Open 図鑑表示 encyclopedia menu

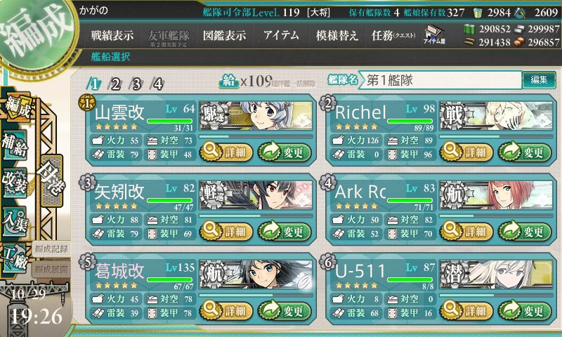(x=225, y=35)
